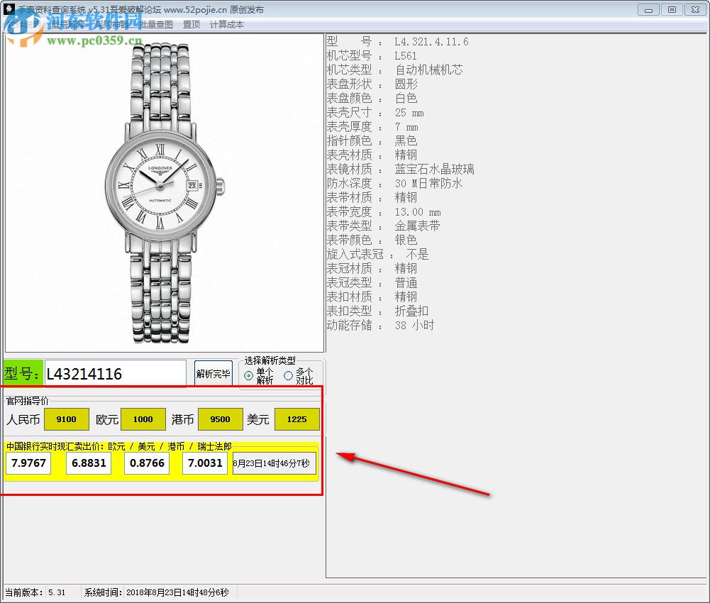Click the 美元 price box showing 1225
This screenshot has height=603, width=710.
click(x=297, y=419)
